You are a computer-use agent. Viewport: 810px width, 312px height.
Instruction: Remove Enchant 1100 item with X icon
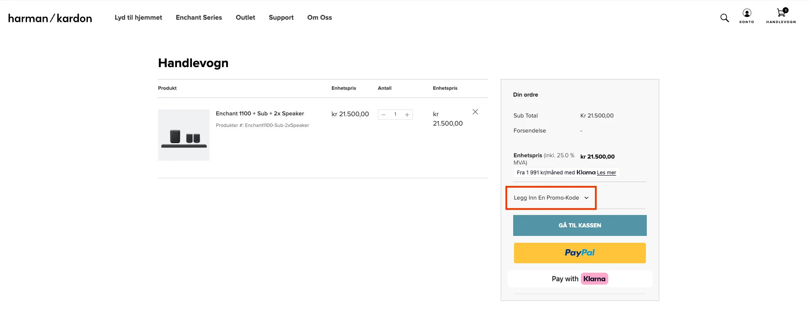coord(475,112)
